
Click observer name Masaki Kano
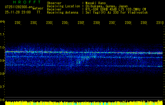click(95, 3)
